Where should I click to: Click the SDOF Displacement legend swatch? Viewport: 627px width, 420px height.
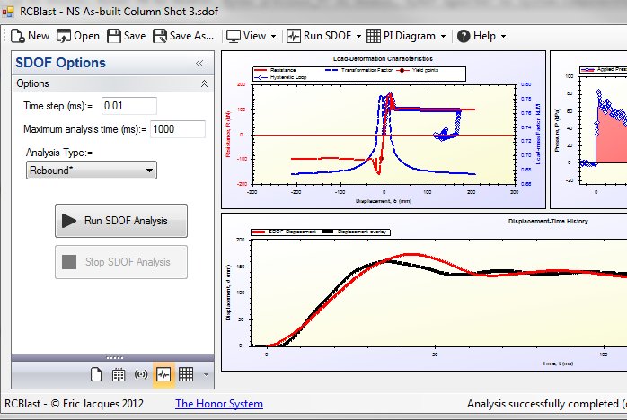[259, 232]
